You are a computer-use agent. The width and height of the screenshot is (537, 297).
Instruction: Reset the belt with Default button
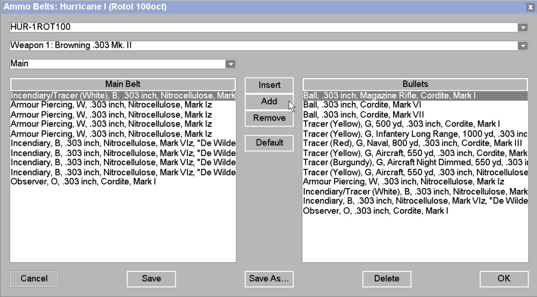point(269,143)
